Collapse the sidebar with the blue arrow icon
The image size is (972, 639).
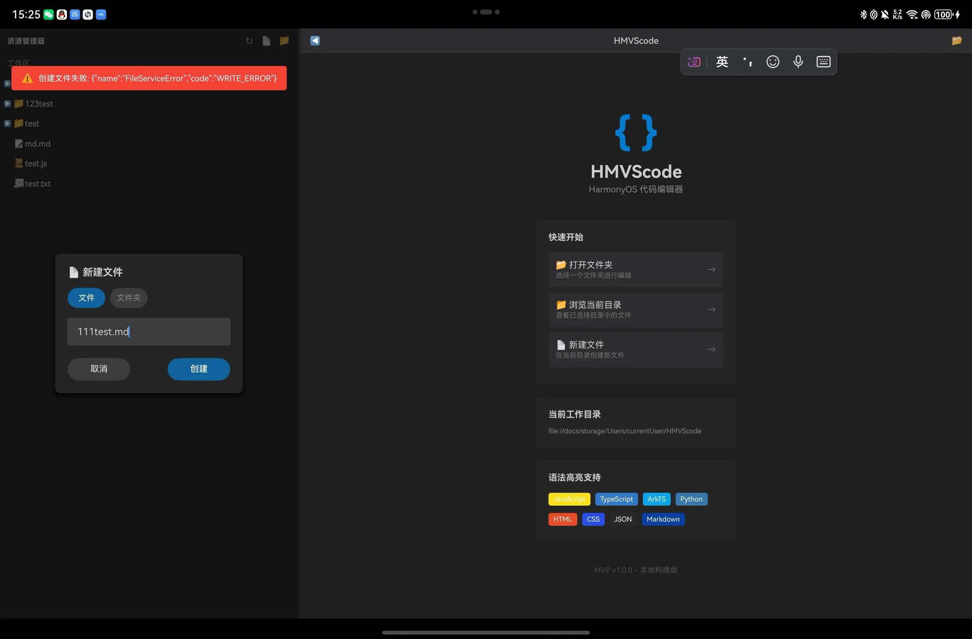tap(315, 41)
